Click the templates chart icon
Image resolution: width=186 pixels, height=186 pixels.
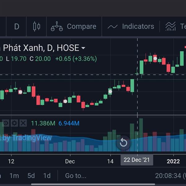170,26
